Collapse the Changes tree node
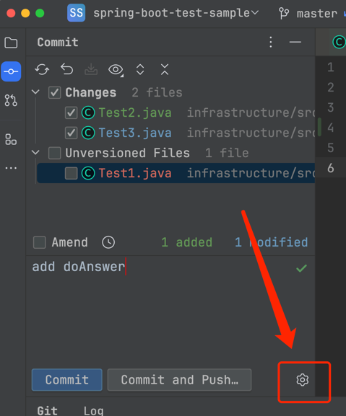346x416 pixels. (x=35, y=92)
